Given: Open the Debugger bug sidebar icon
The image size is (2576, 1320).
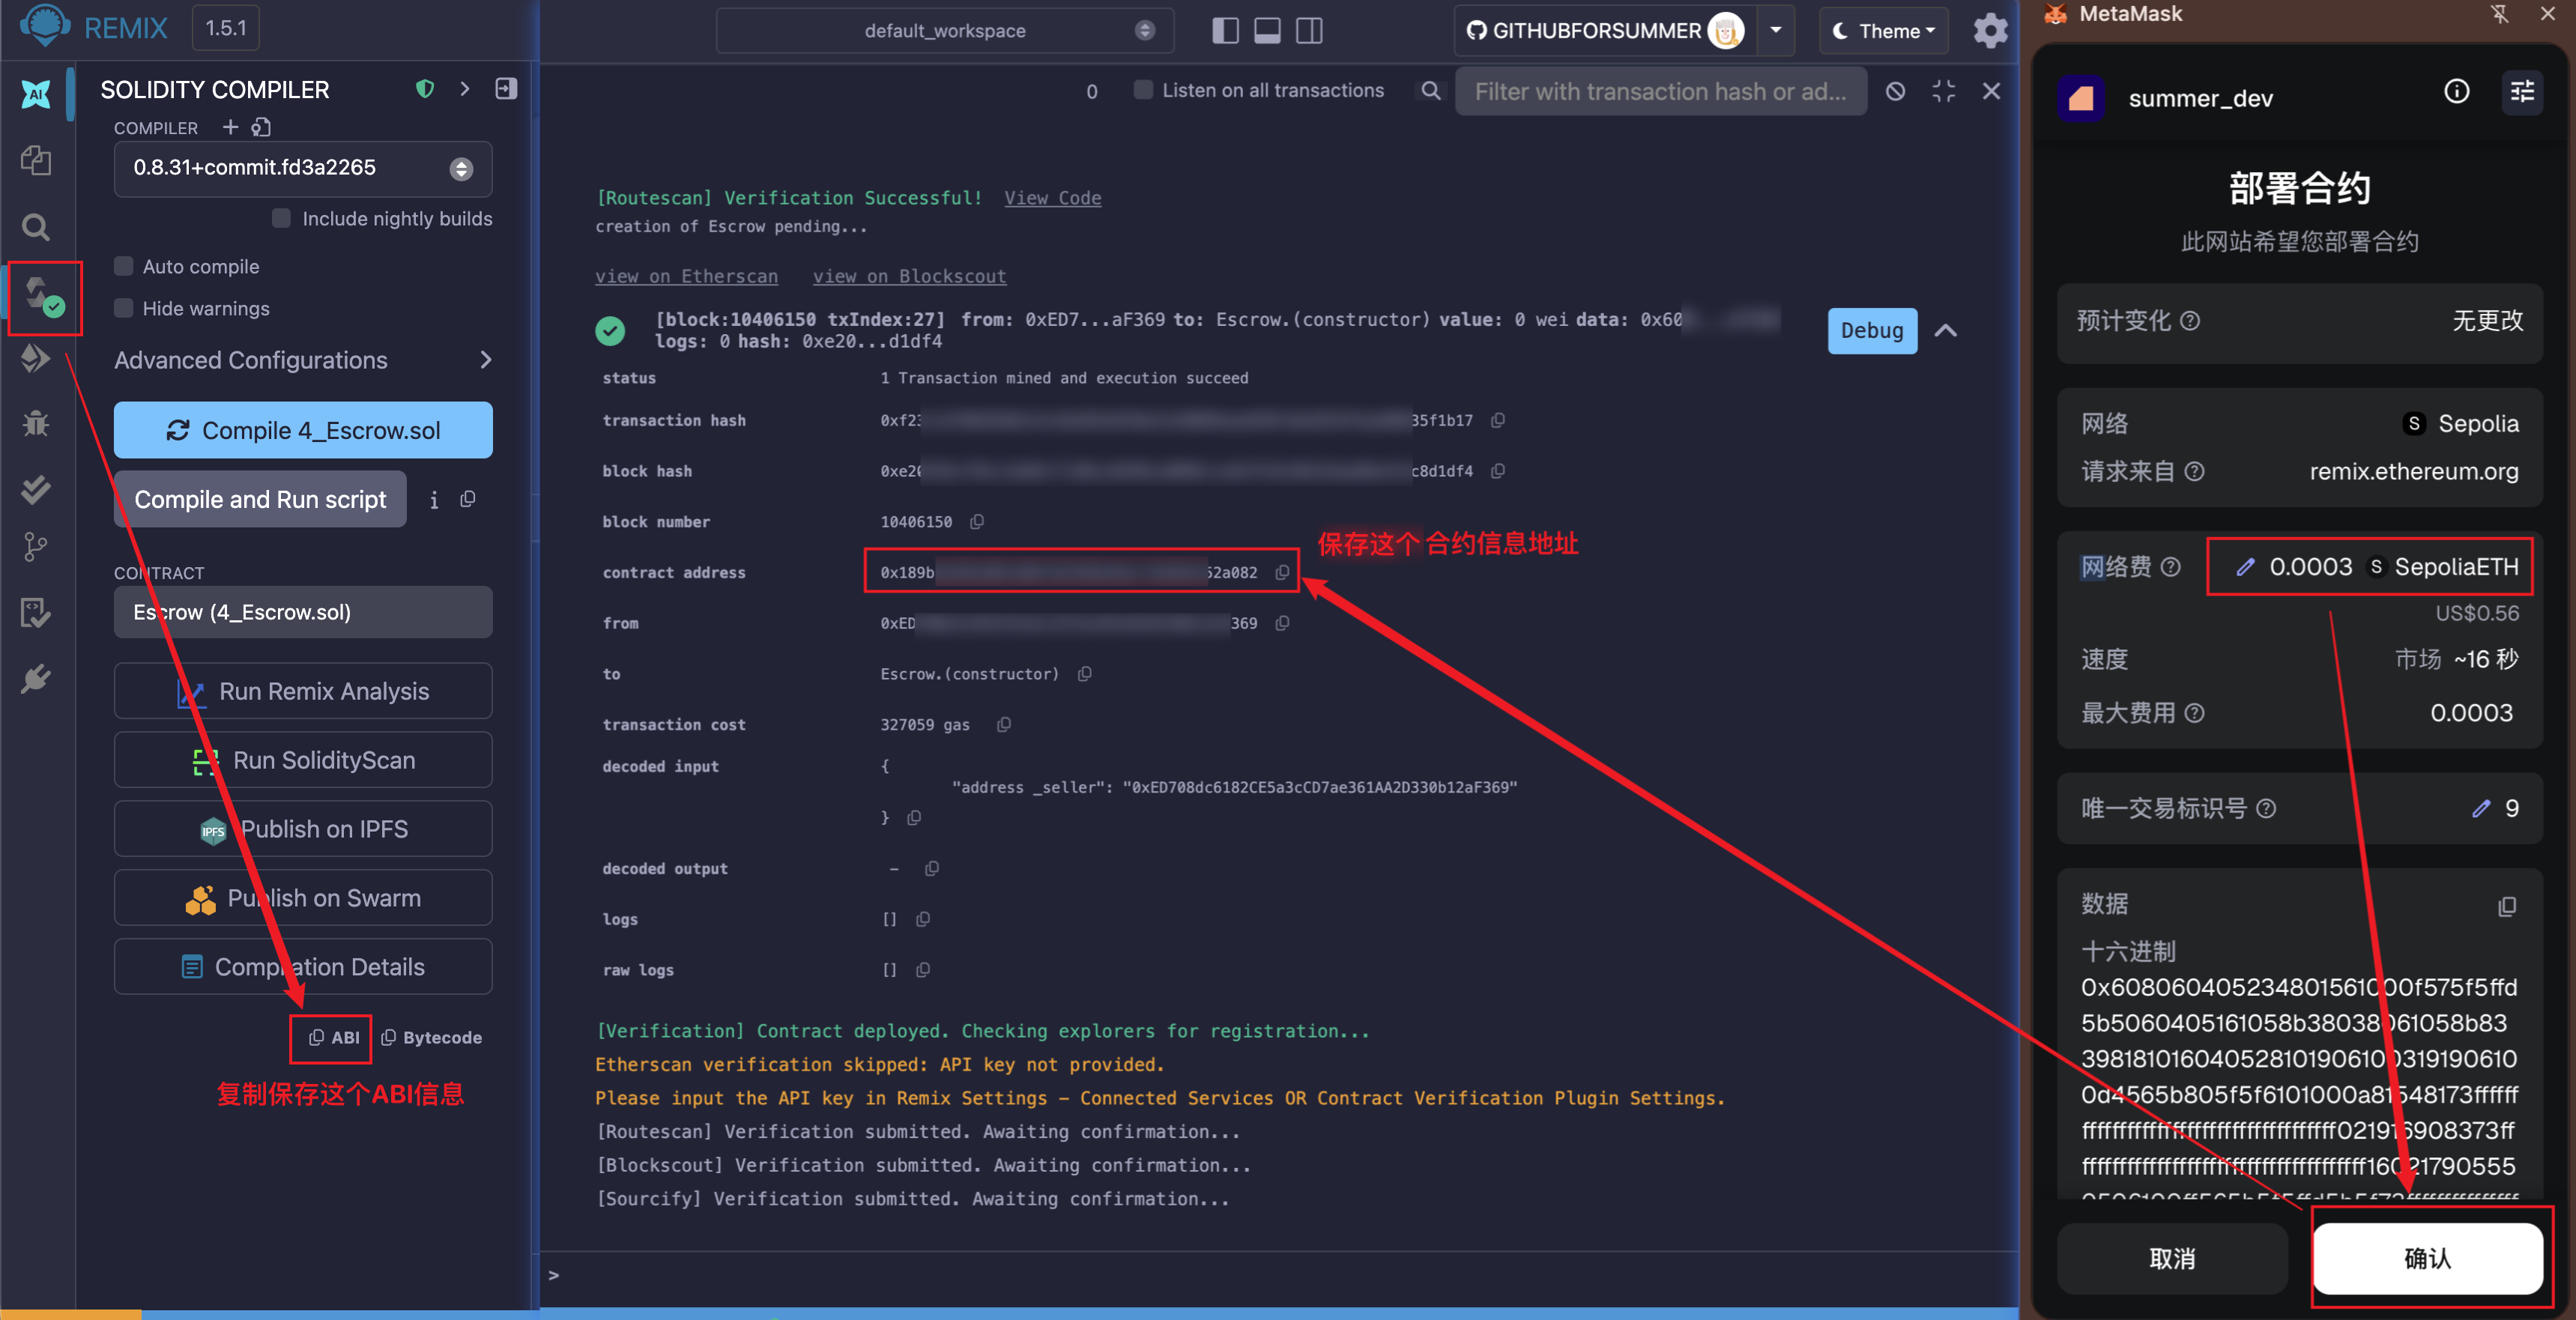Looking at the screenshot, I should (36, 424).
